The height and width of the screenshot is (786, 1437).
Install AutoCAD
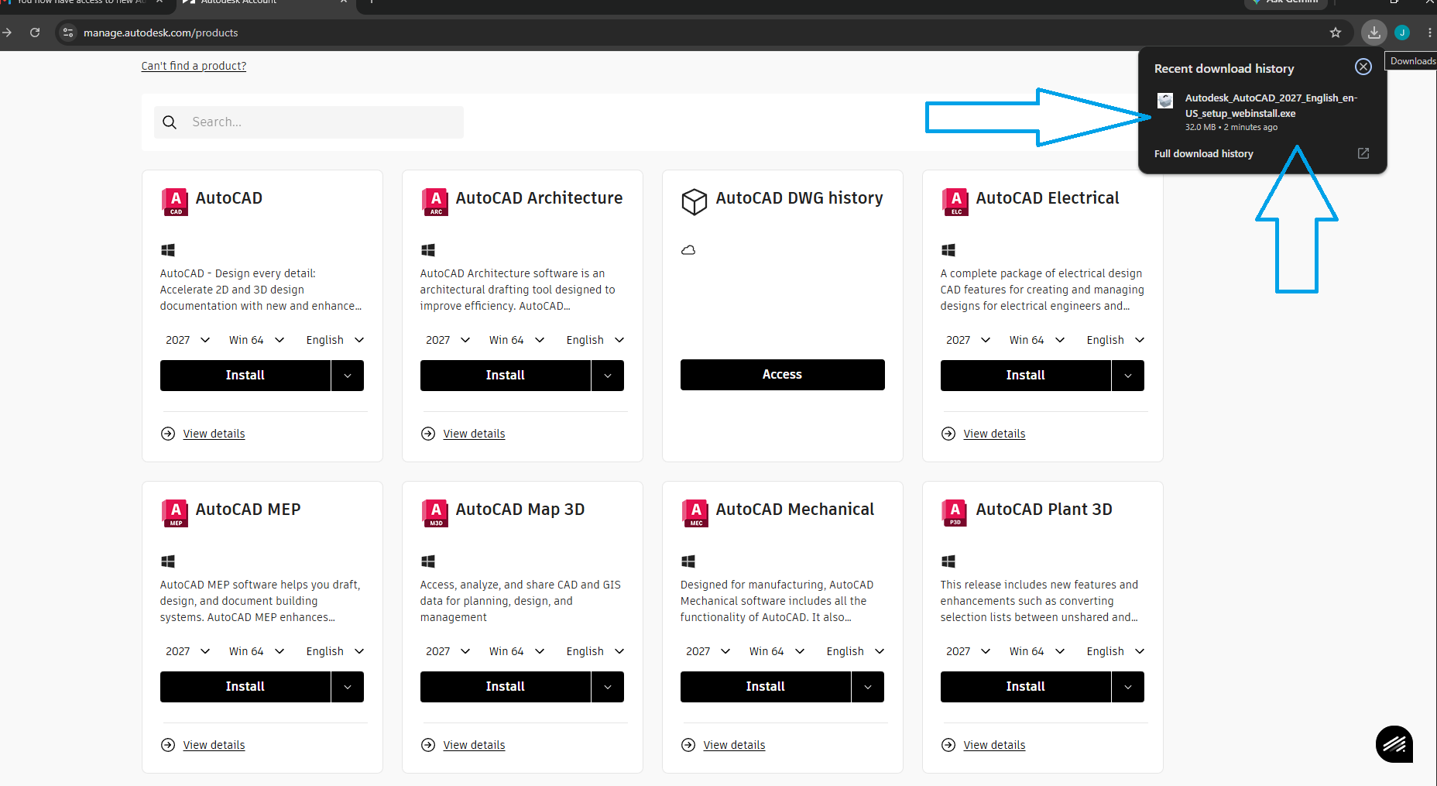245,376
